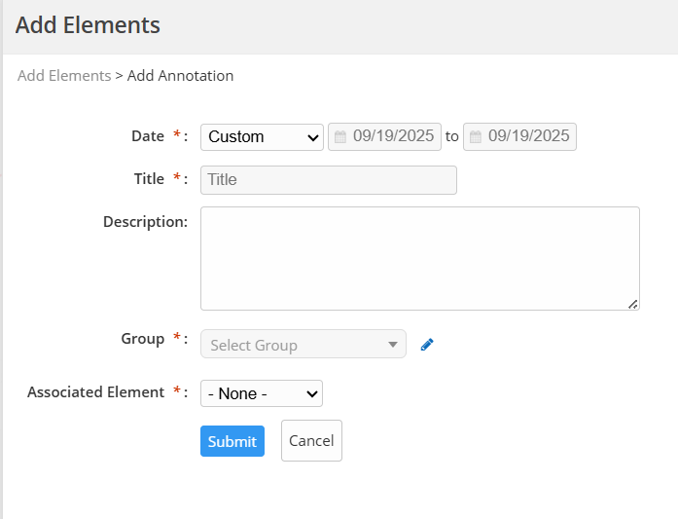Click the Associated Element field label
The image size is (678, 519).
(95, 392)
